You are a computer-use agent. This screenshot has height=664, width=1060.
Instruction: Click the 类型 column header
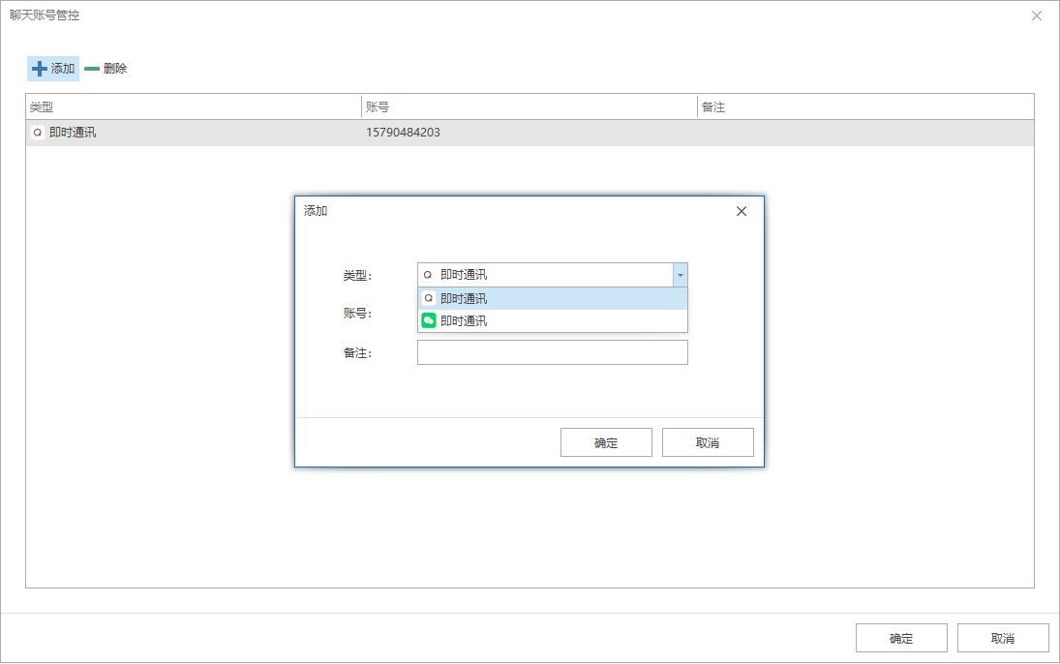(194, 106)
